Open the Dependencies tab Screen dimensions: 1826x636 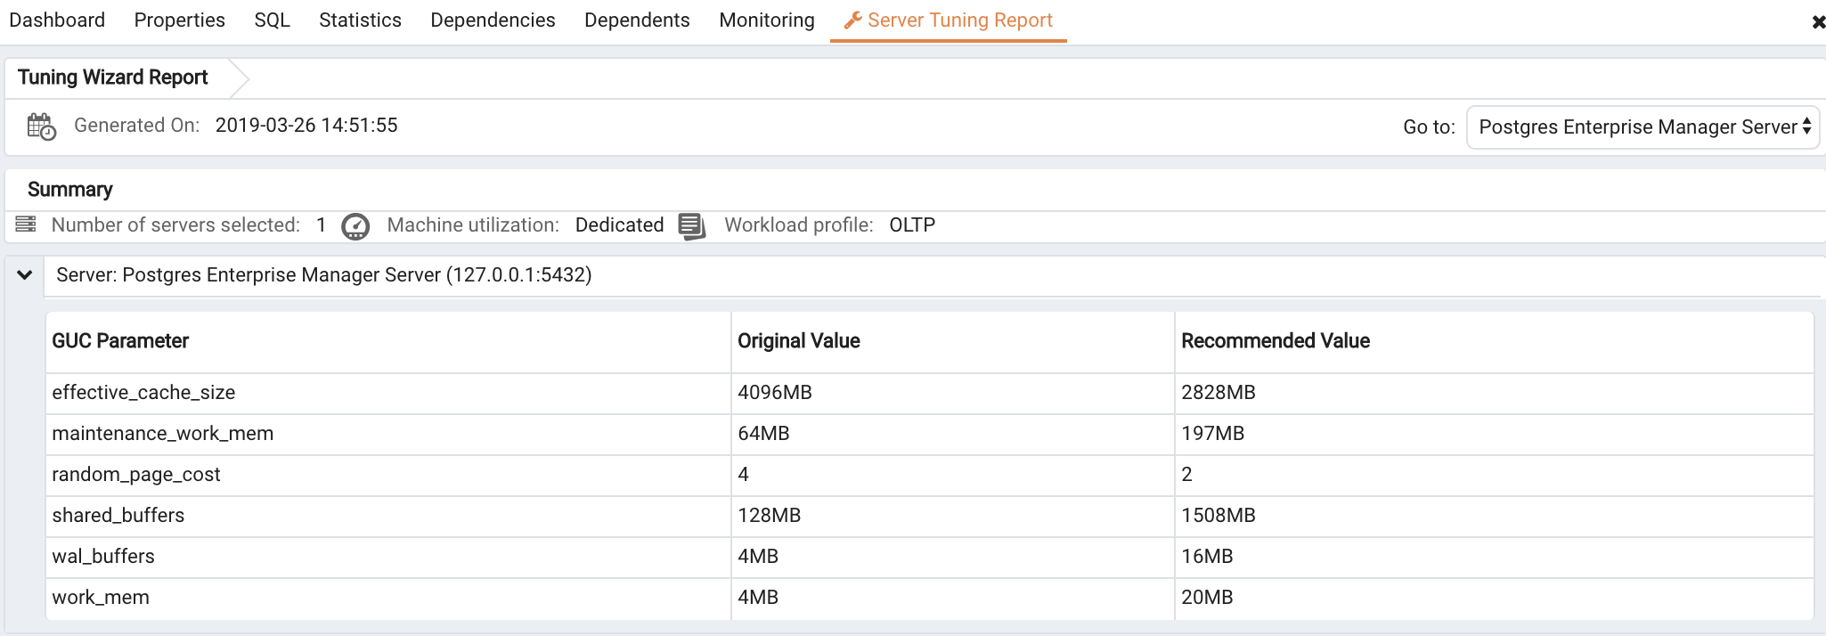(493, 20)
